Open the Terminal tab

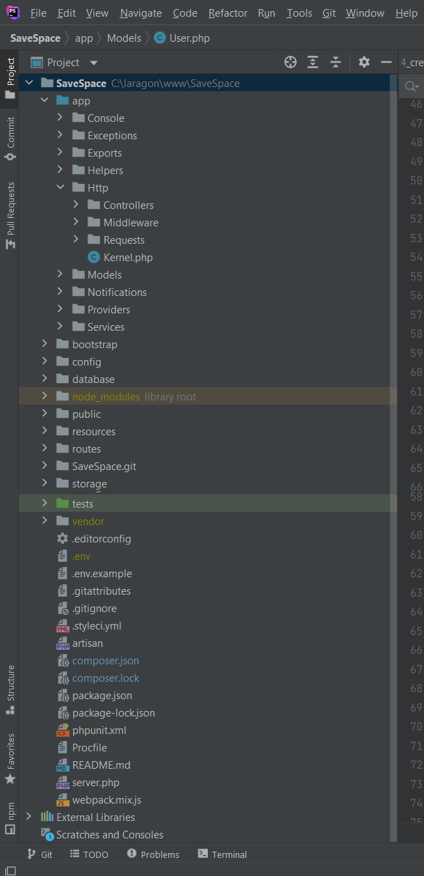pyautogui.click(x=222, y=854)
